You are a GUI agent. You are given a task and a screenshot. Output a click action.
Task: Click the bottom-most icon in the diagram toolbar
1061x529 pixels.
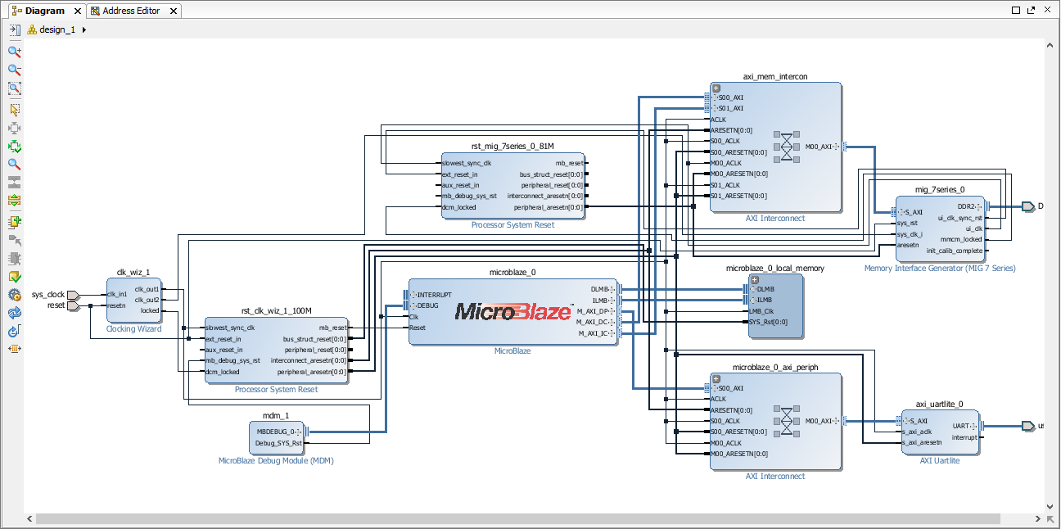(14, 348)
